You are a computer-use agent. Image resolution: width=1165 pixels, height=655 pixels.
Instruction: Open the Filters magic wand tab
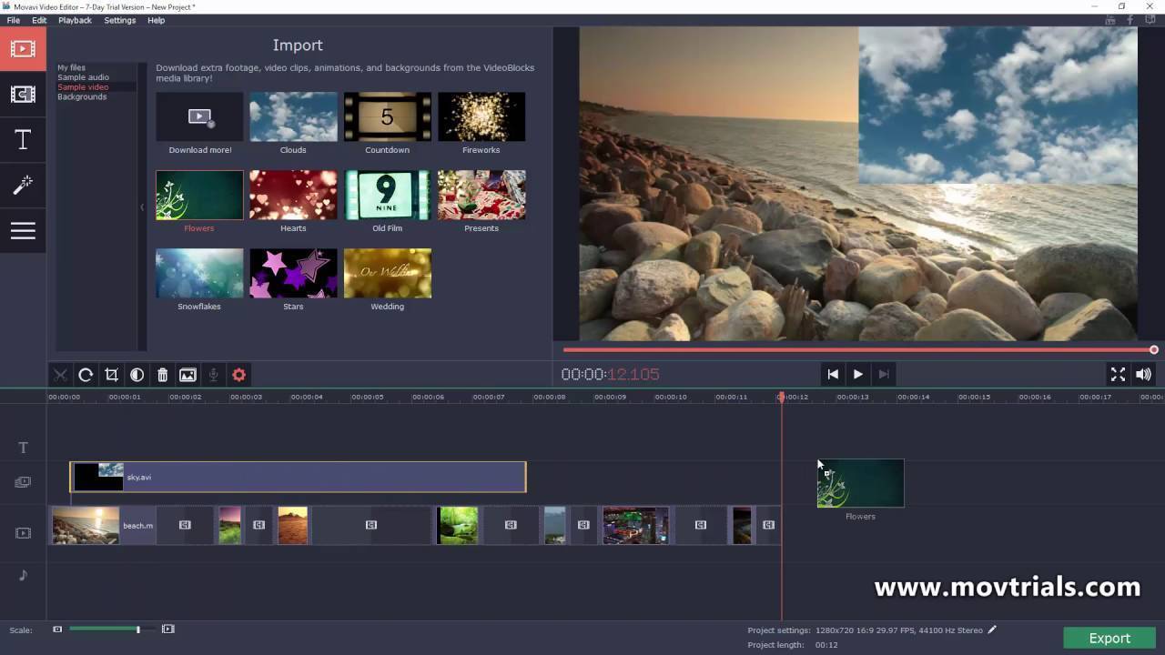pyautogui.click(x=23, y=186)
